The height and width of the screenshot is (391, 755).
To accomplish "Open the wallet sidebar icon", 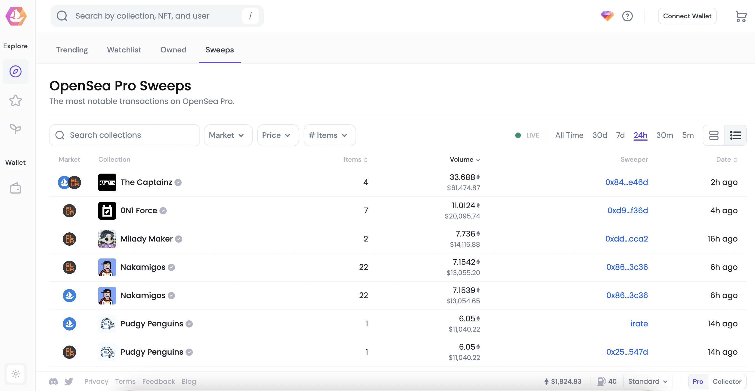I will [x=16, y=188].
